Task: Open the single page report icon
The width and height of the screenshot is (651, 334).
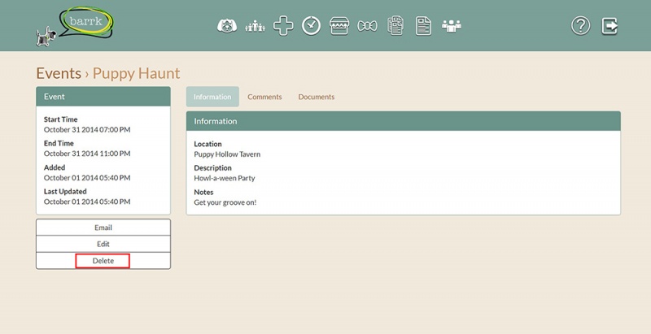Action: tap(423, 26)
